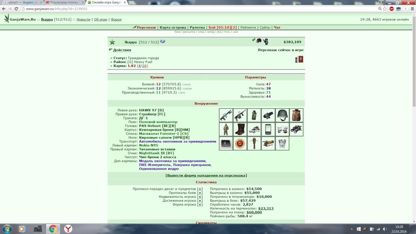Click the green grenade canister item icon

coord(254,115)
